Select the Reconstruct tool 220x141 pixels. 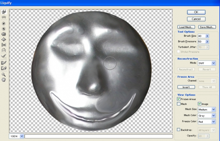(4, 56)
